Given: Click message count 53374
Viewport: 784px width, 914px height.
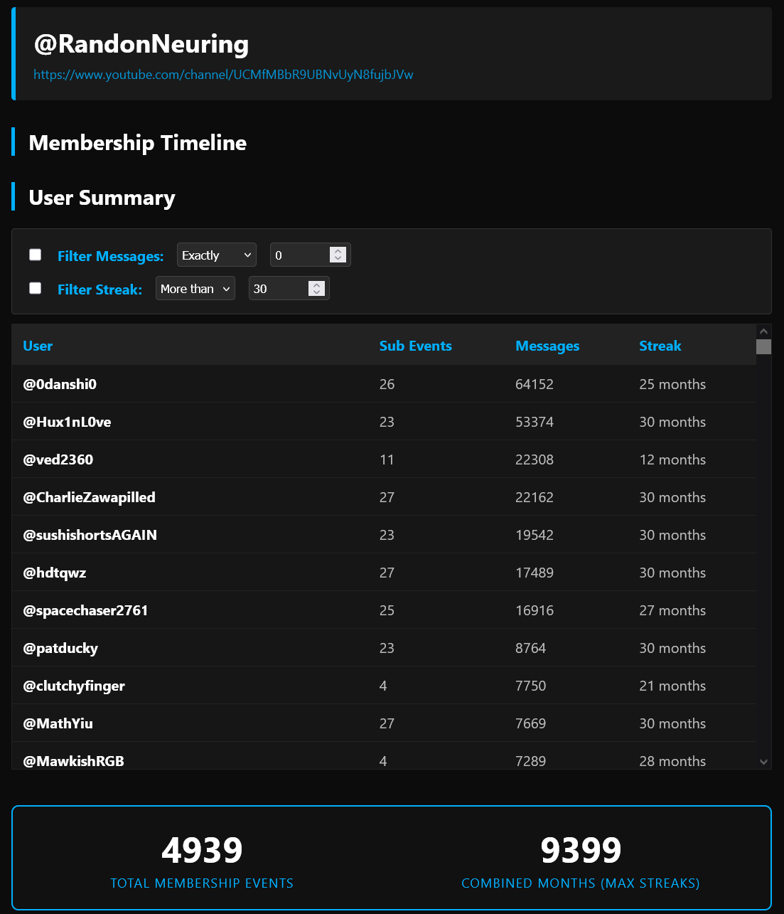Looking at the screenshot, I should [535, 422].
